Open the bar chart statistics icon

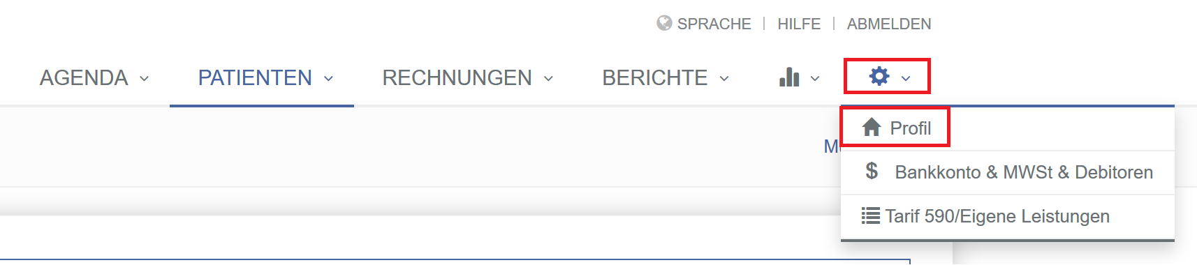(789, 77)
